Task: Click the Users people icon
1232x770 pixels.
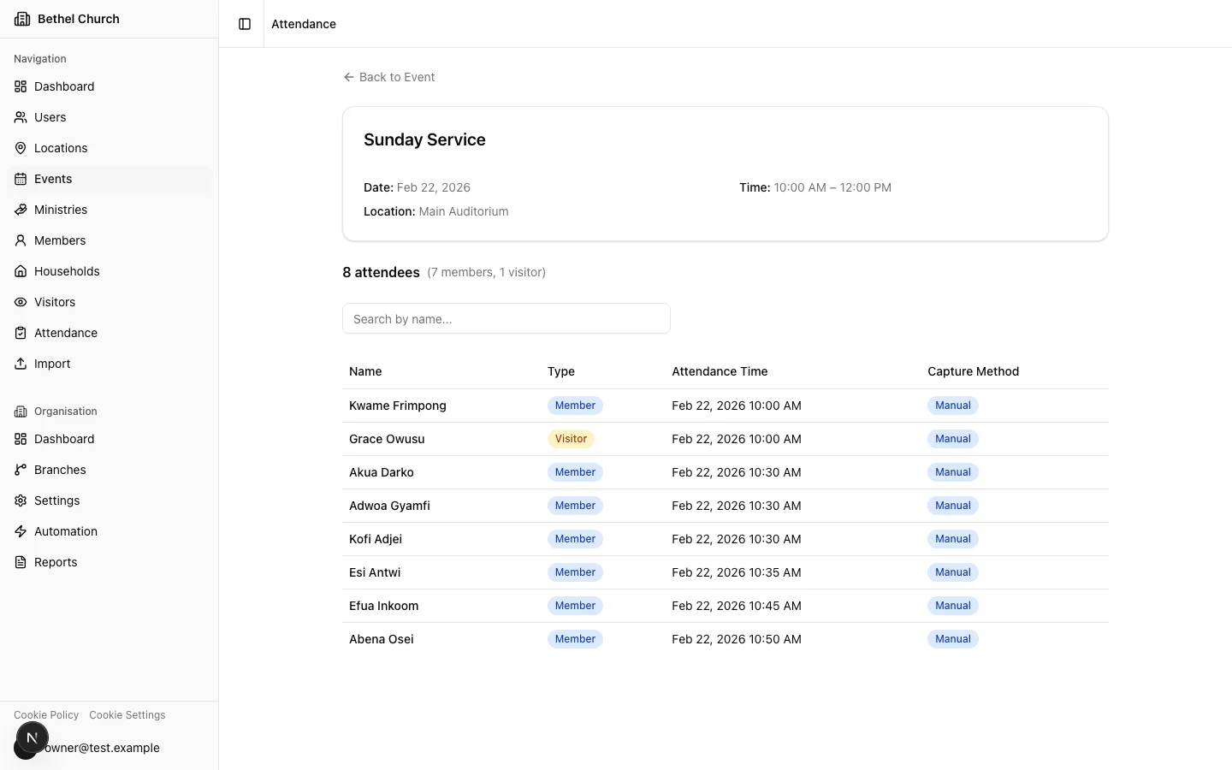Action: click(21, 117)
